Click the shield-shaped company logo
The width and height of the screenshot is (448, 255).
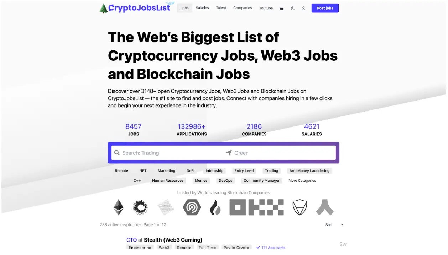point(299,207)
